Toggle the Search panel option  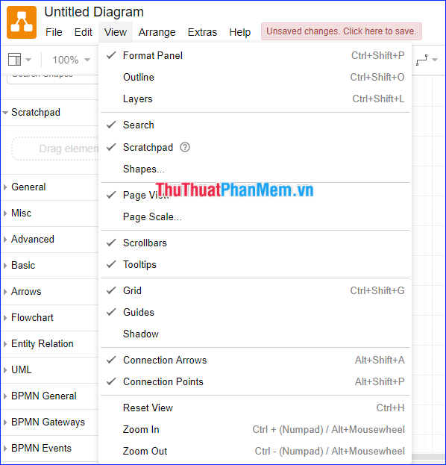[x=255, y=125]
